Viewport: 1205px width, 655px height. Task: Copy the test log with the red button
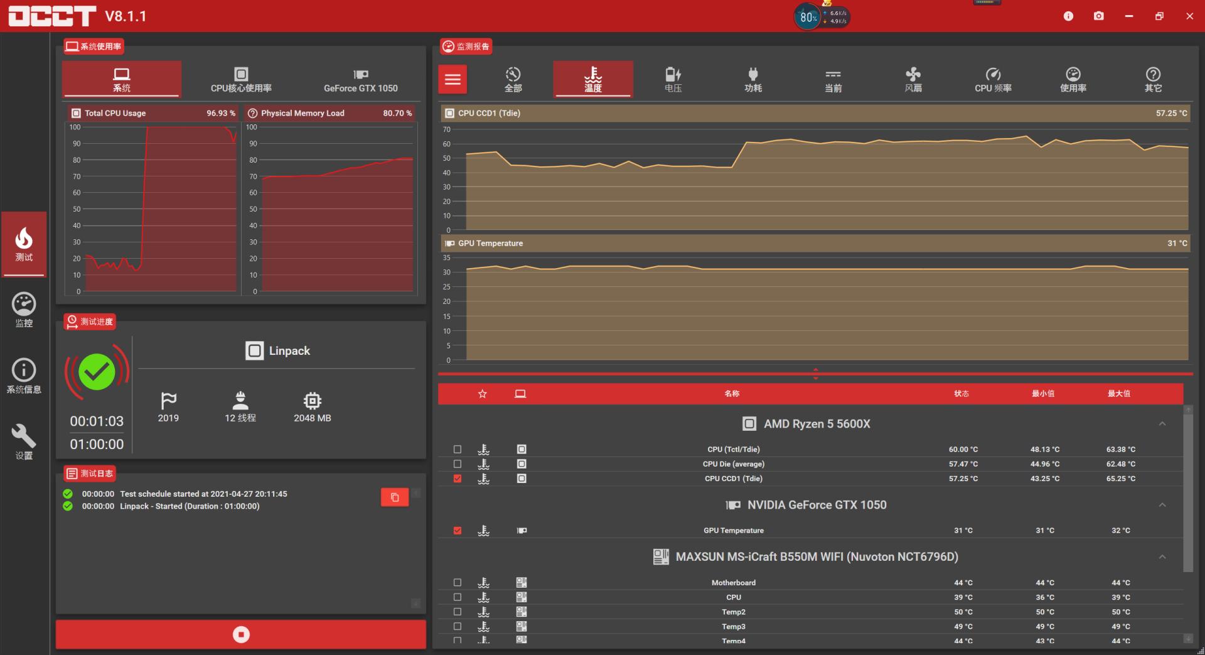pos(394,497)
